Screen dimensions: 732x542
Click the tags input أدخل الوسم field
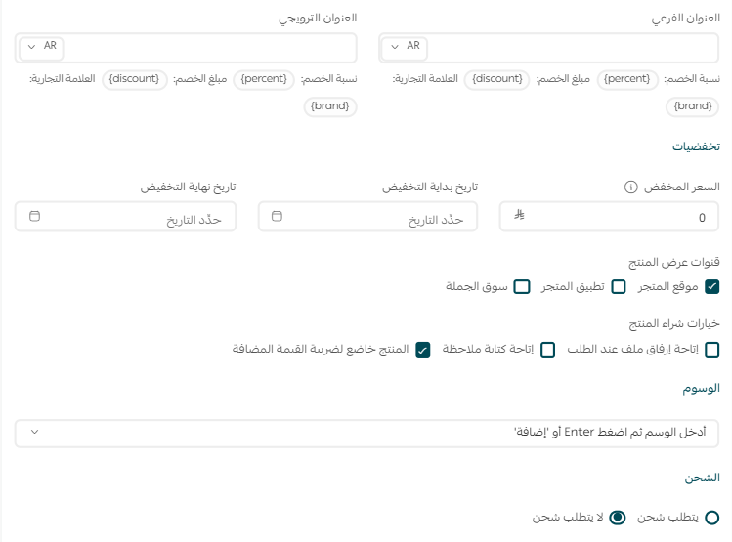[366, 434]
